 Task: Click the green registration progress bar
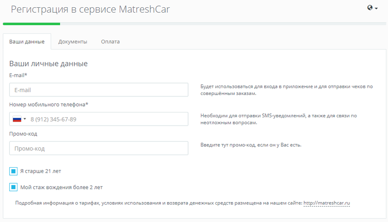(x=32, y=23)
